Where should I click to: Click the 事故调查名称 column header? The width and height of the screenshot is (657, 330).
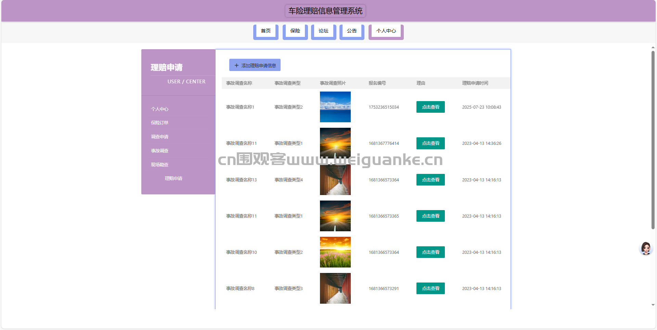(x=239, y=83)
